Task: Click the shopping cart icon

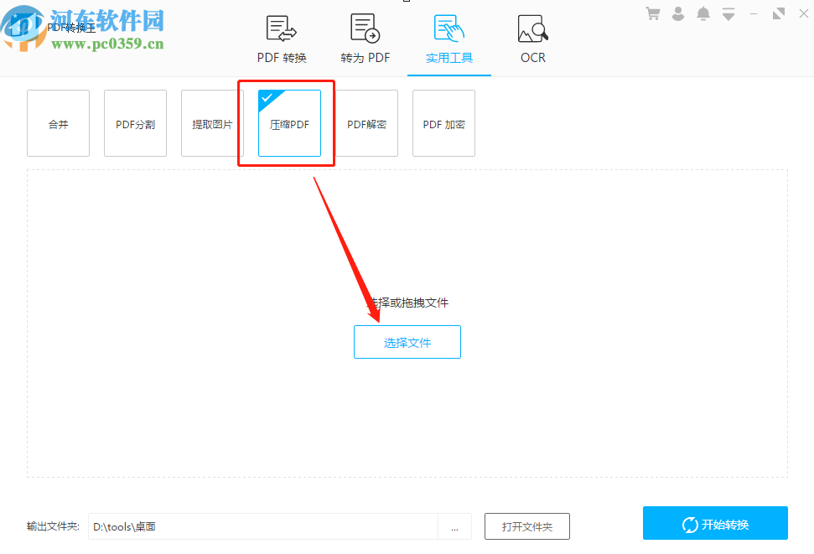Action: [652, 14]
